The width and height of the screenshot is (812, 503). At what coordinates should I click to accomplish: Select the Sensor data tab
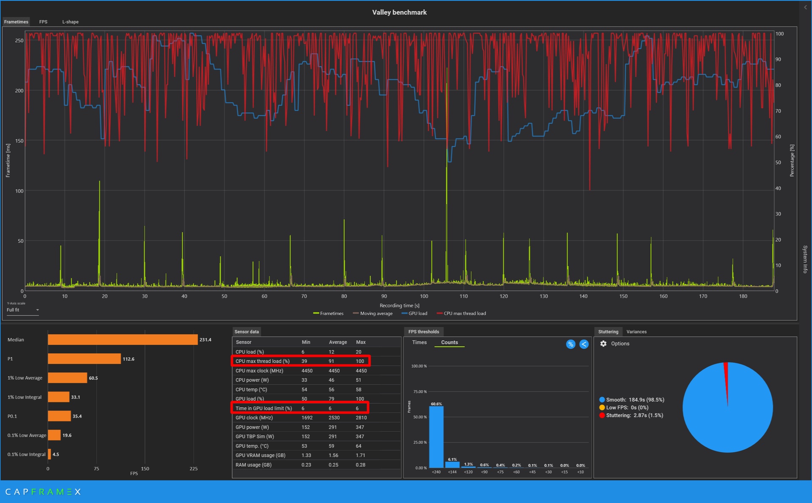coord(247,332)
